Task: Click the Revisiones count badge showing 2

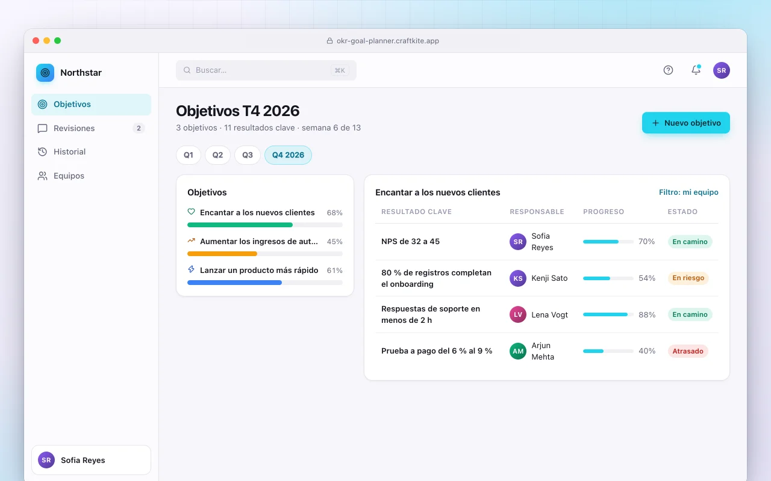Action: pos(139,128)
